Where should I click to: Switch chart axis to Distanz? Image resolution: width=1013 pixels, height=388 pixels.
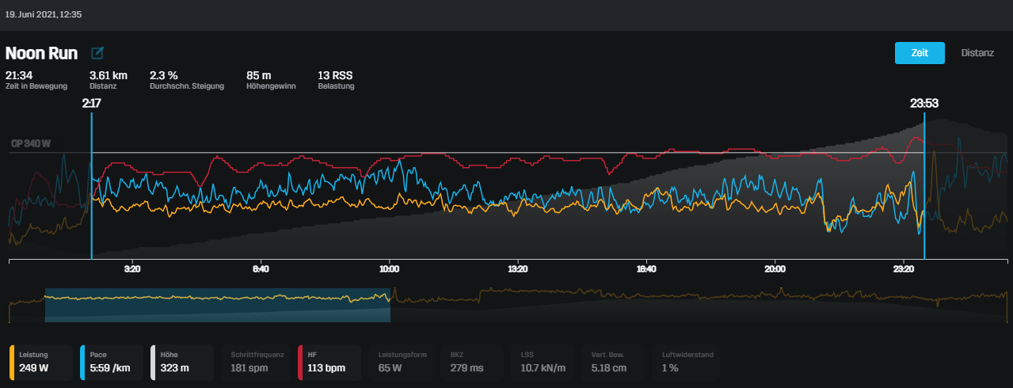tap(977, 53)
